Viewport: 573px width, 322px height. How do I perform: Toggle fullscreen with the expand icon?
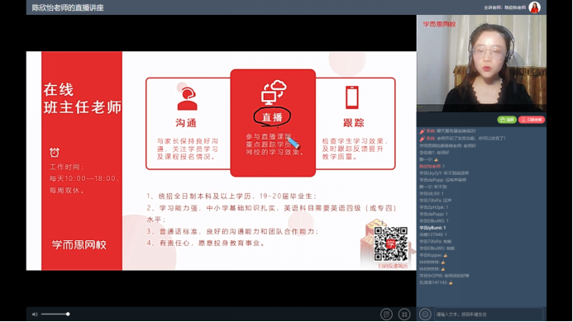click(404, 314)
